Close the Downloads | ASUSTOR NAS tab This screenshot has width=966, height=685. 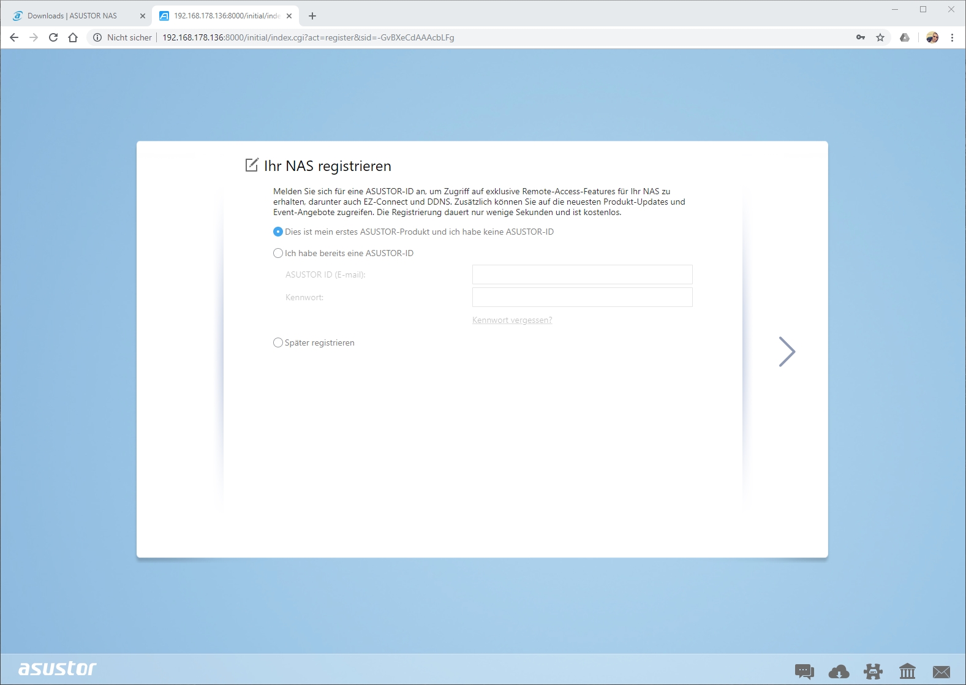pyautogui.click(x=143, y=16)
